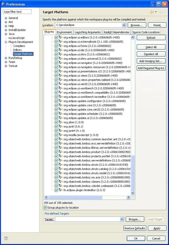Viewport: 169px width, 245px height.
Task: Expand the Help preferences node
Action: point(6,26)
